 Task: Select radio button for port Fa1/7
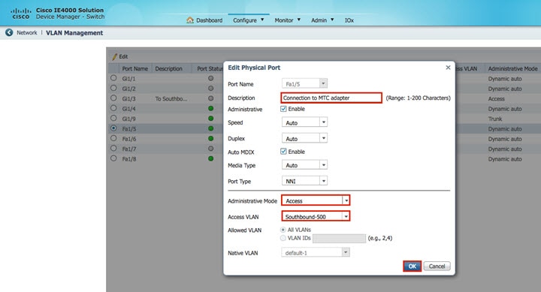click(113, 148)
